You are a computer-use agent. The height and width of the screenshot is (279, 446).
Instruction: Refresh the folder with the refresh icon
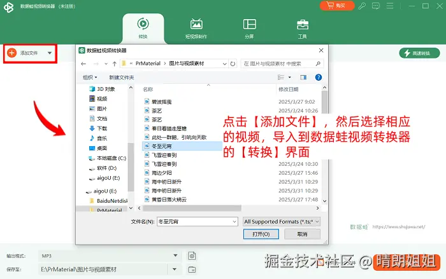233,64
